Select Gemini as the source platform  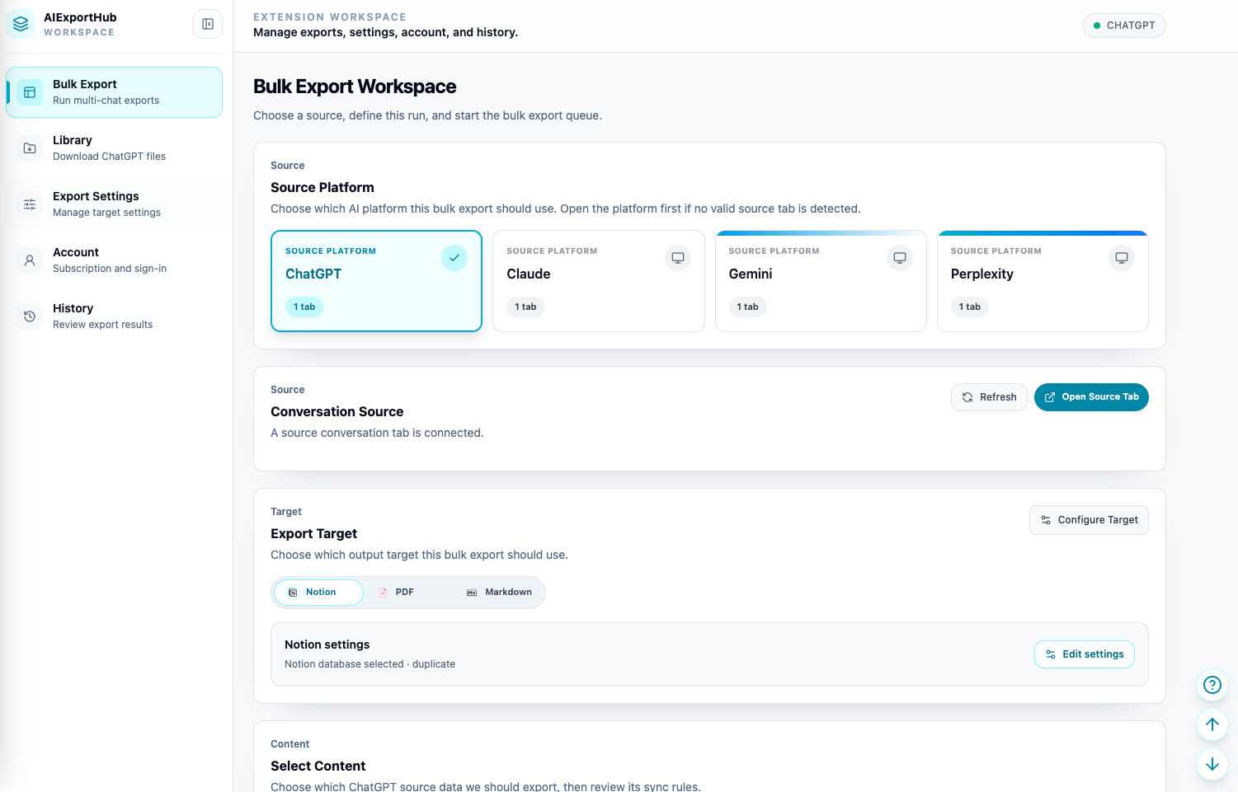click(x=821, y=281)
